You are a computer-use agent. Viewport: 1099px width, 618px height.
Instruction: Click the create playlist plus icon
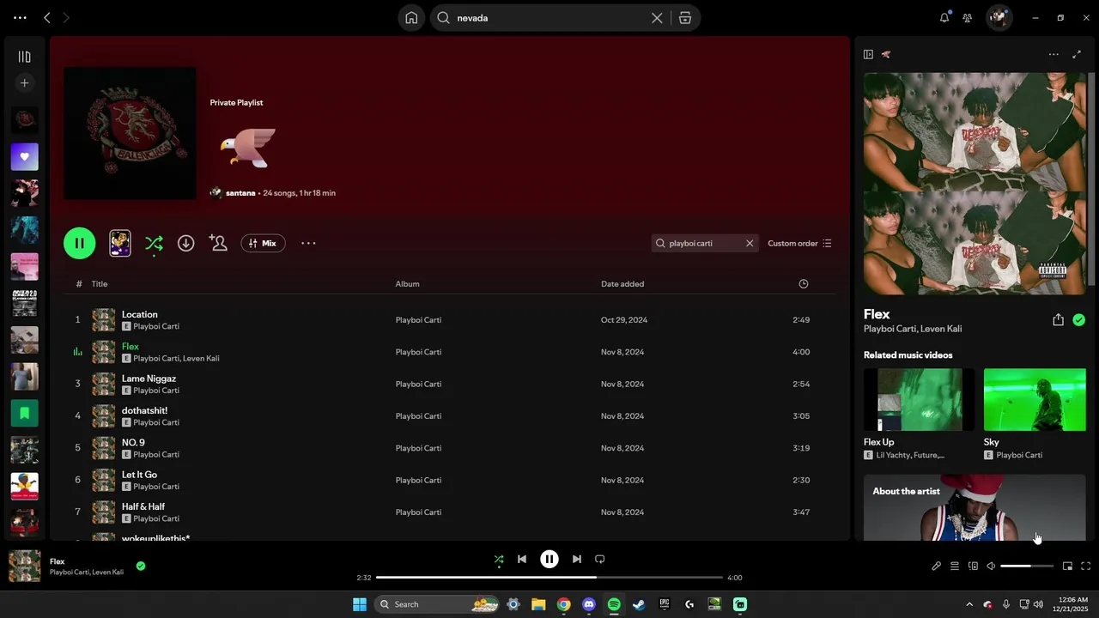coord(24,83)
